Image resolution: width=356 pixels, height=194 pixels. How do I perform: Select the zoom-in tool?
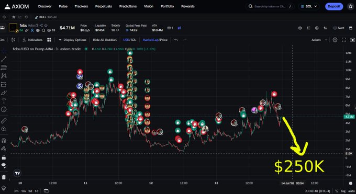click(x=4, y=129)
